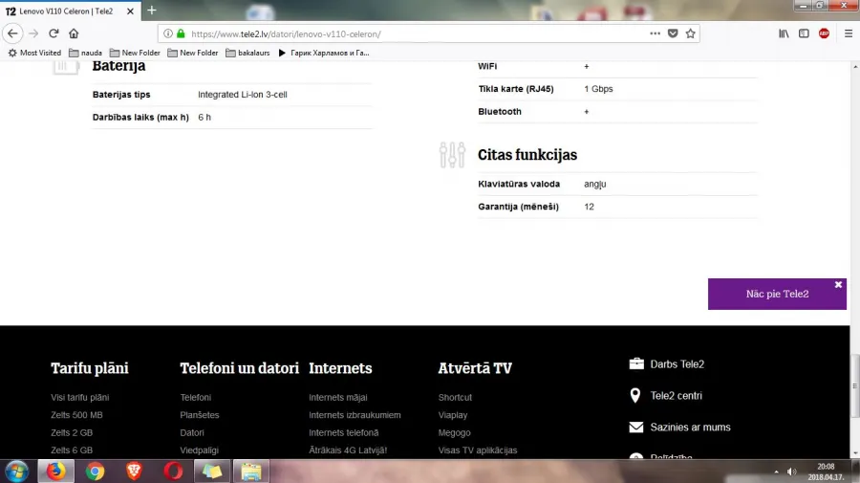860x483 pixels.
Task: Click the page vertical scrollbar thumb
Action: (x=854, y=386)
